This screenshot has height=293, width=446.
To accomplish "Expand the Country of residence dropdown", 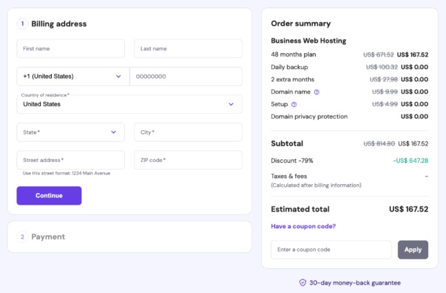I will pos(129,104).
